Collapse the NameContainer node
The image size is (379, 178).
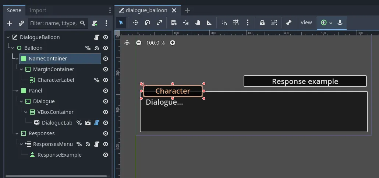pyautogui.click(x=17, y=59)
